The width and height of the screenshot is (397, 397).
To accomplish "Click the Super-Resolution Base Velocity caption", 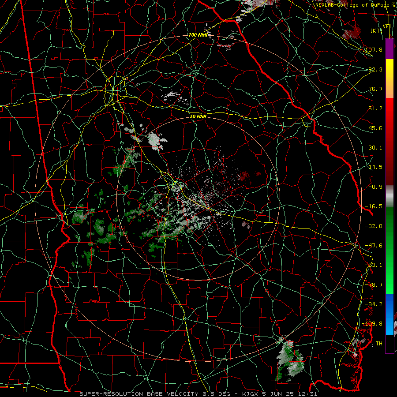I will [198, 394].
